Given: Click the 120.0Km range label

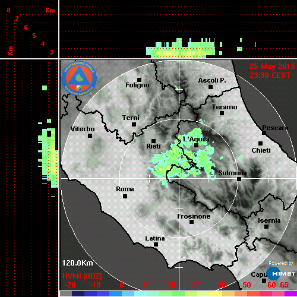Looking at the screenshot, I should click(x=77, y=263).
